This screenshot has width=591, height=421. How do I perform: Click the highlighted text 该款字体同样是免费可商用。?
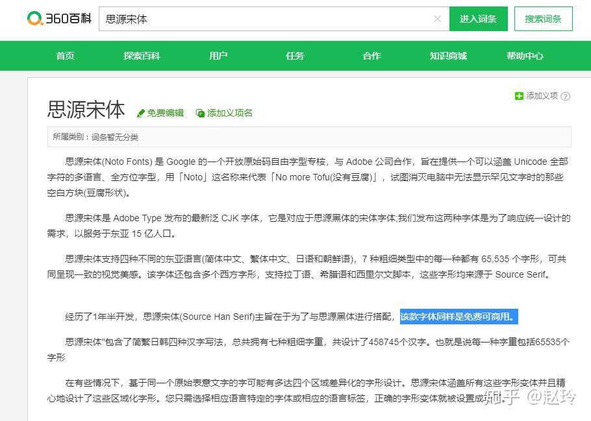click(x=459, y=317)
